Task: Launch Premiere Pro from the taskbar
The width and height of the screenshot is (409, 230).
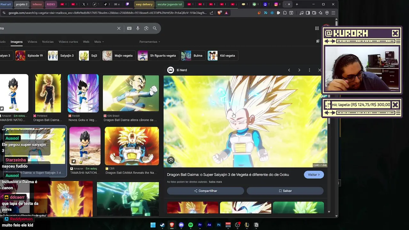Action: pos(200,225)
